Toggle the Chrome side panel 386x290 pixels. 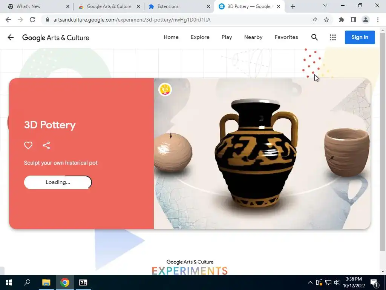(x=354, y=20)
